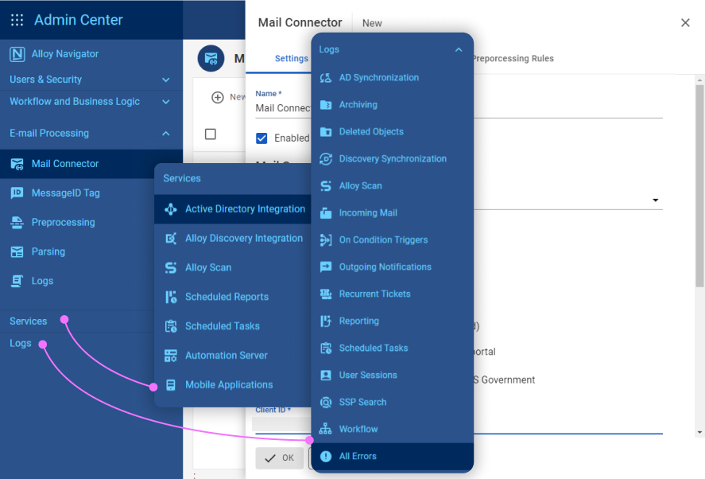Click the "Incoming Mail" log label
The image size is (705, 479).
pos(368,213)
